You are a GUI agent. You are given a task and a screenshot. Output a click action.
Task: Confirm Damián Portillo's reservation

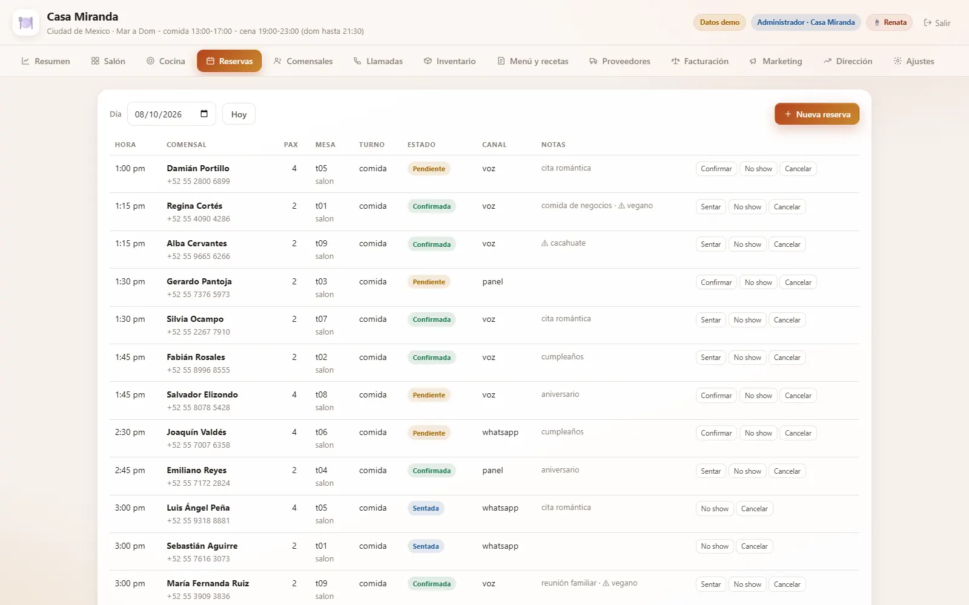[x=716, y=169]
